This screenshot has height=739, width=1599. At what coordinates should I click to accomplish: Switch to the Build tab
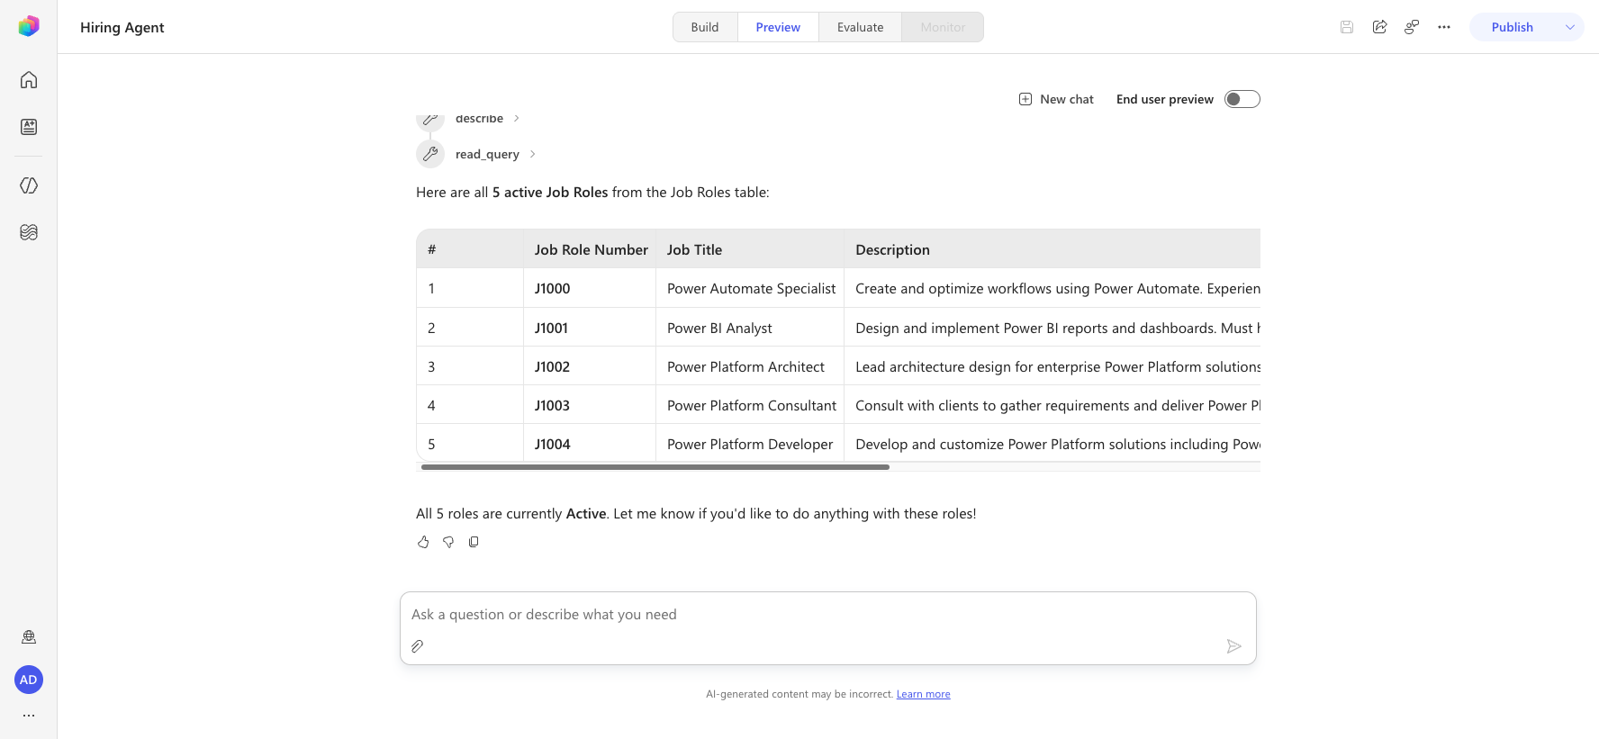point(705,27)
